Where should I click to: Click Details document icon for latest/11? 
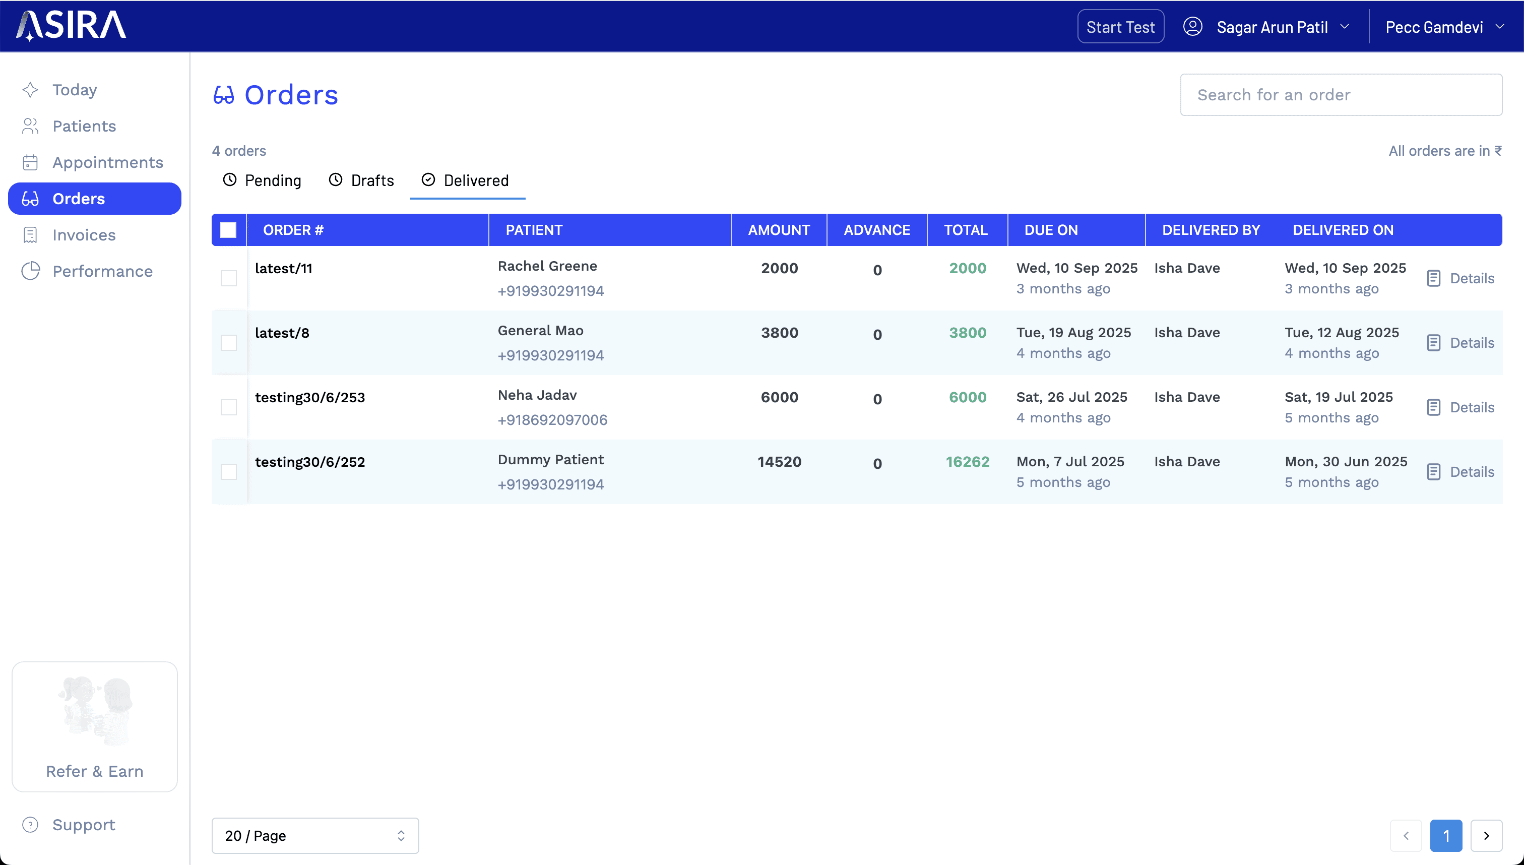(x=1434, y=278)
